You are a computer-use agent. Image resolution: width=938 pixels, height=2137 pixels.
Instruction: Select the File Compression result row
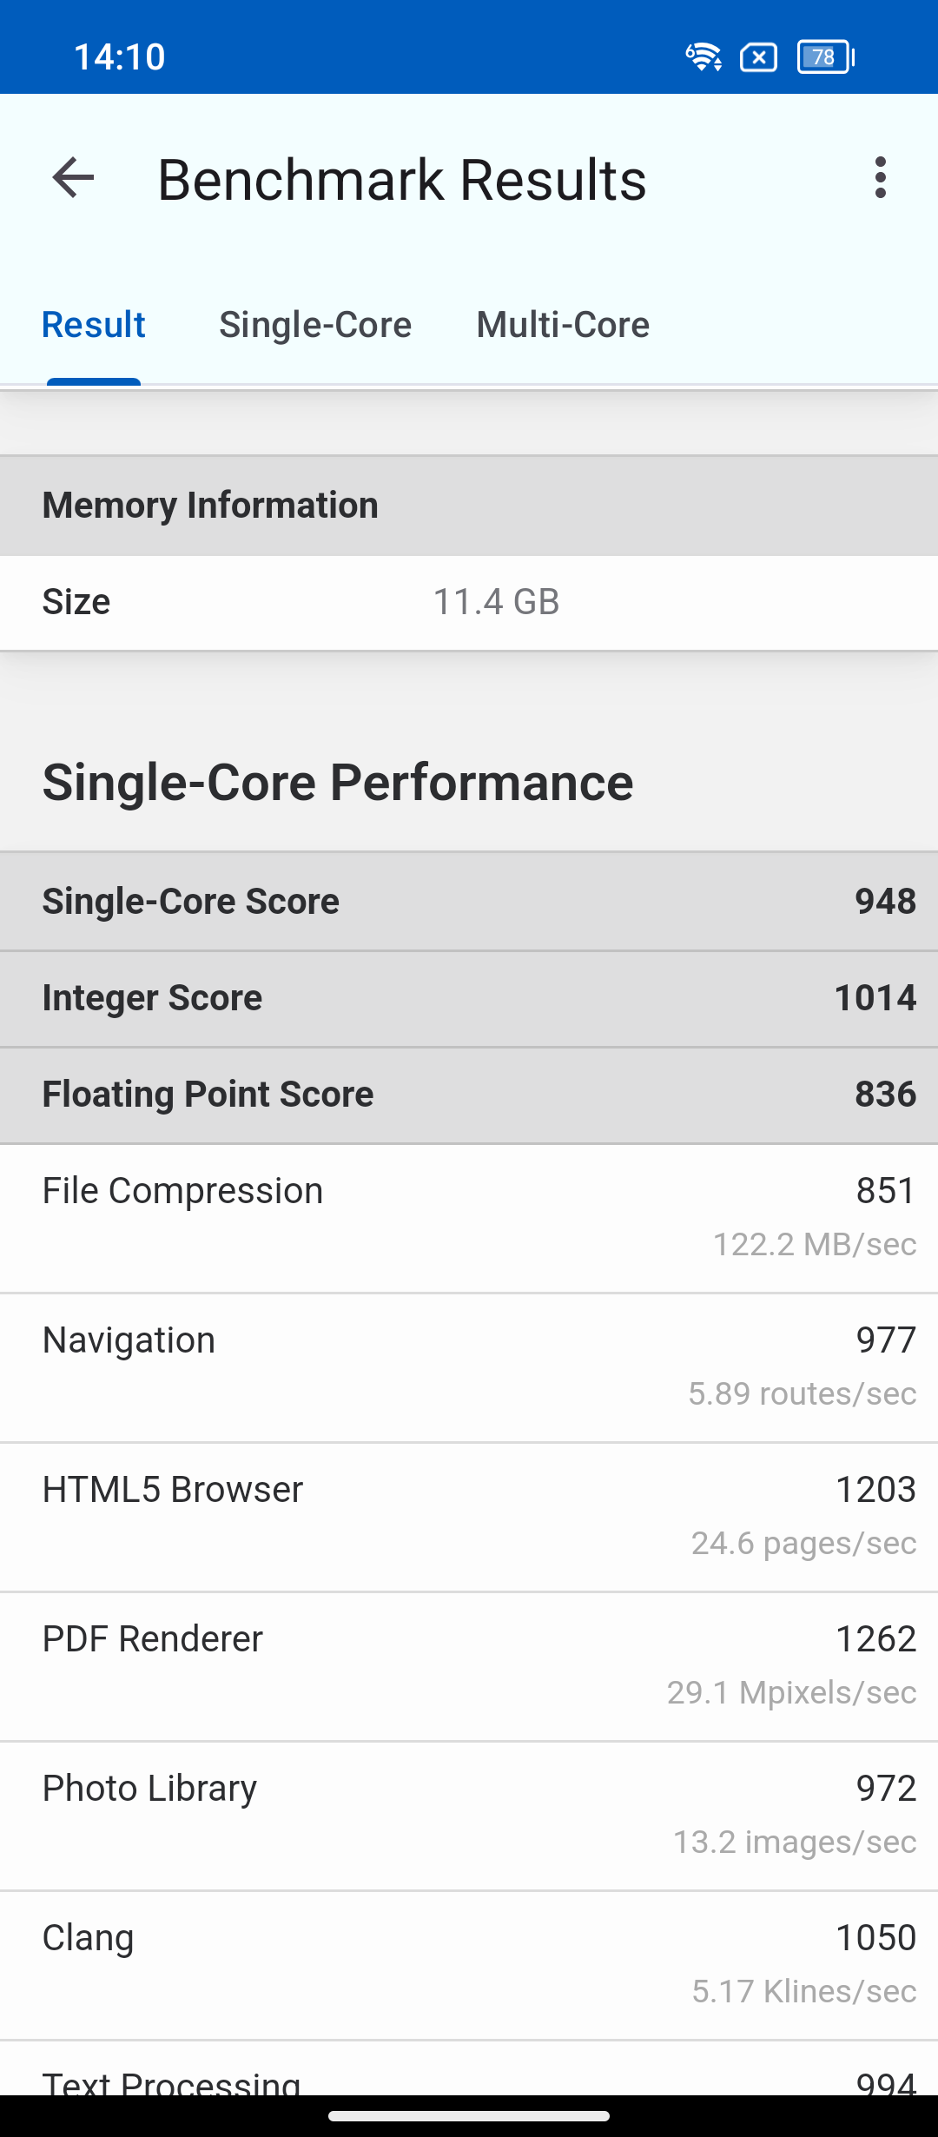pyautogui.click(x=469, y=1217)
